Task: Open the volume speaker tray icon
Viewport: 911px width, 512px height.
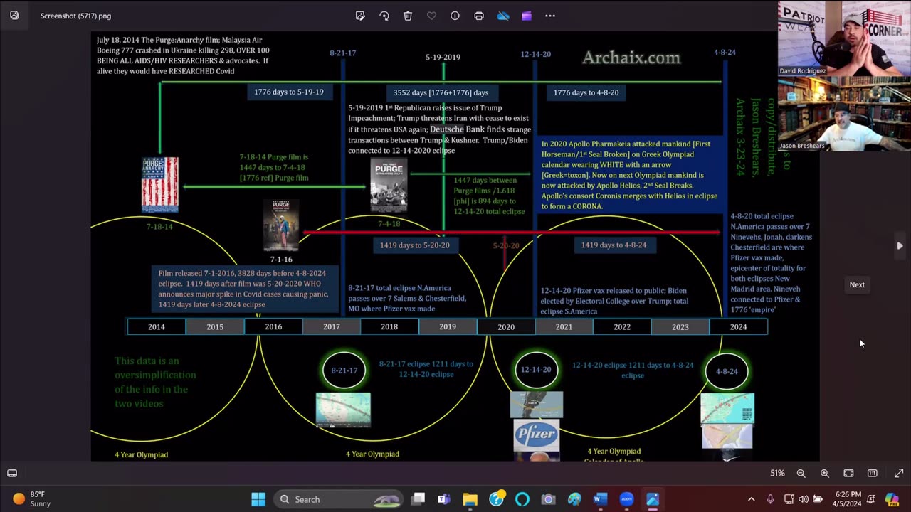Action: click(803, 499)
